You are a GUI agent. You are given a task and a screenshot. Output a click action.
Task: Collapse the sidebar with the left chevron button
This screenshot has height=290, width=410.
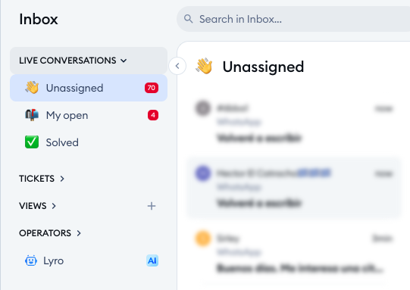177,66
